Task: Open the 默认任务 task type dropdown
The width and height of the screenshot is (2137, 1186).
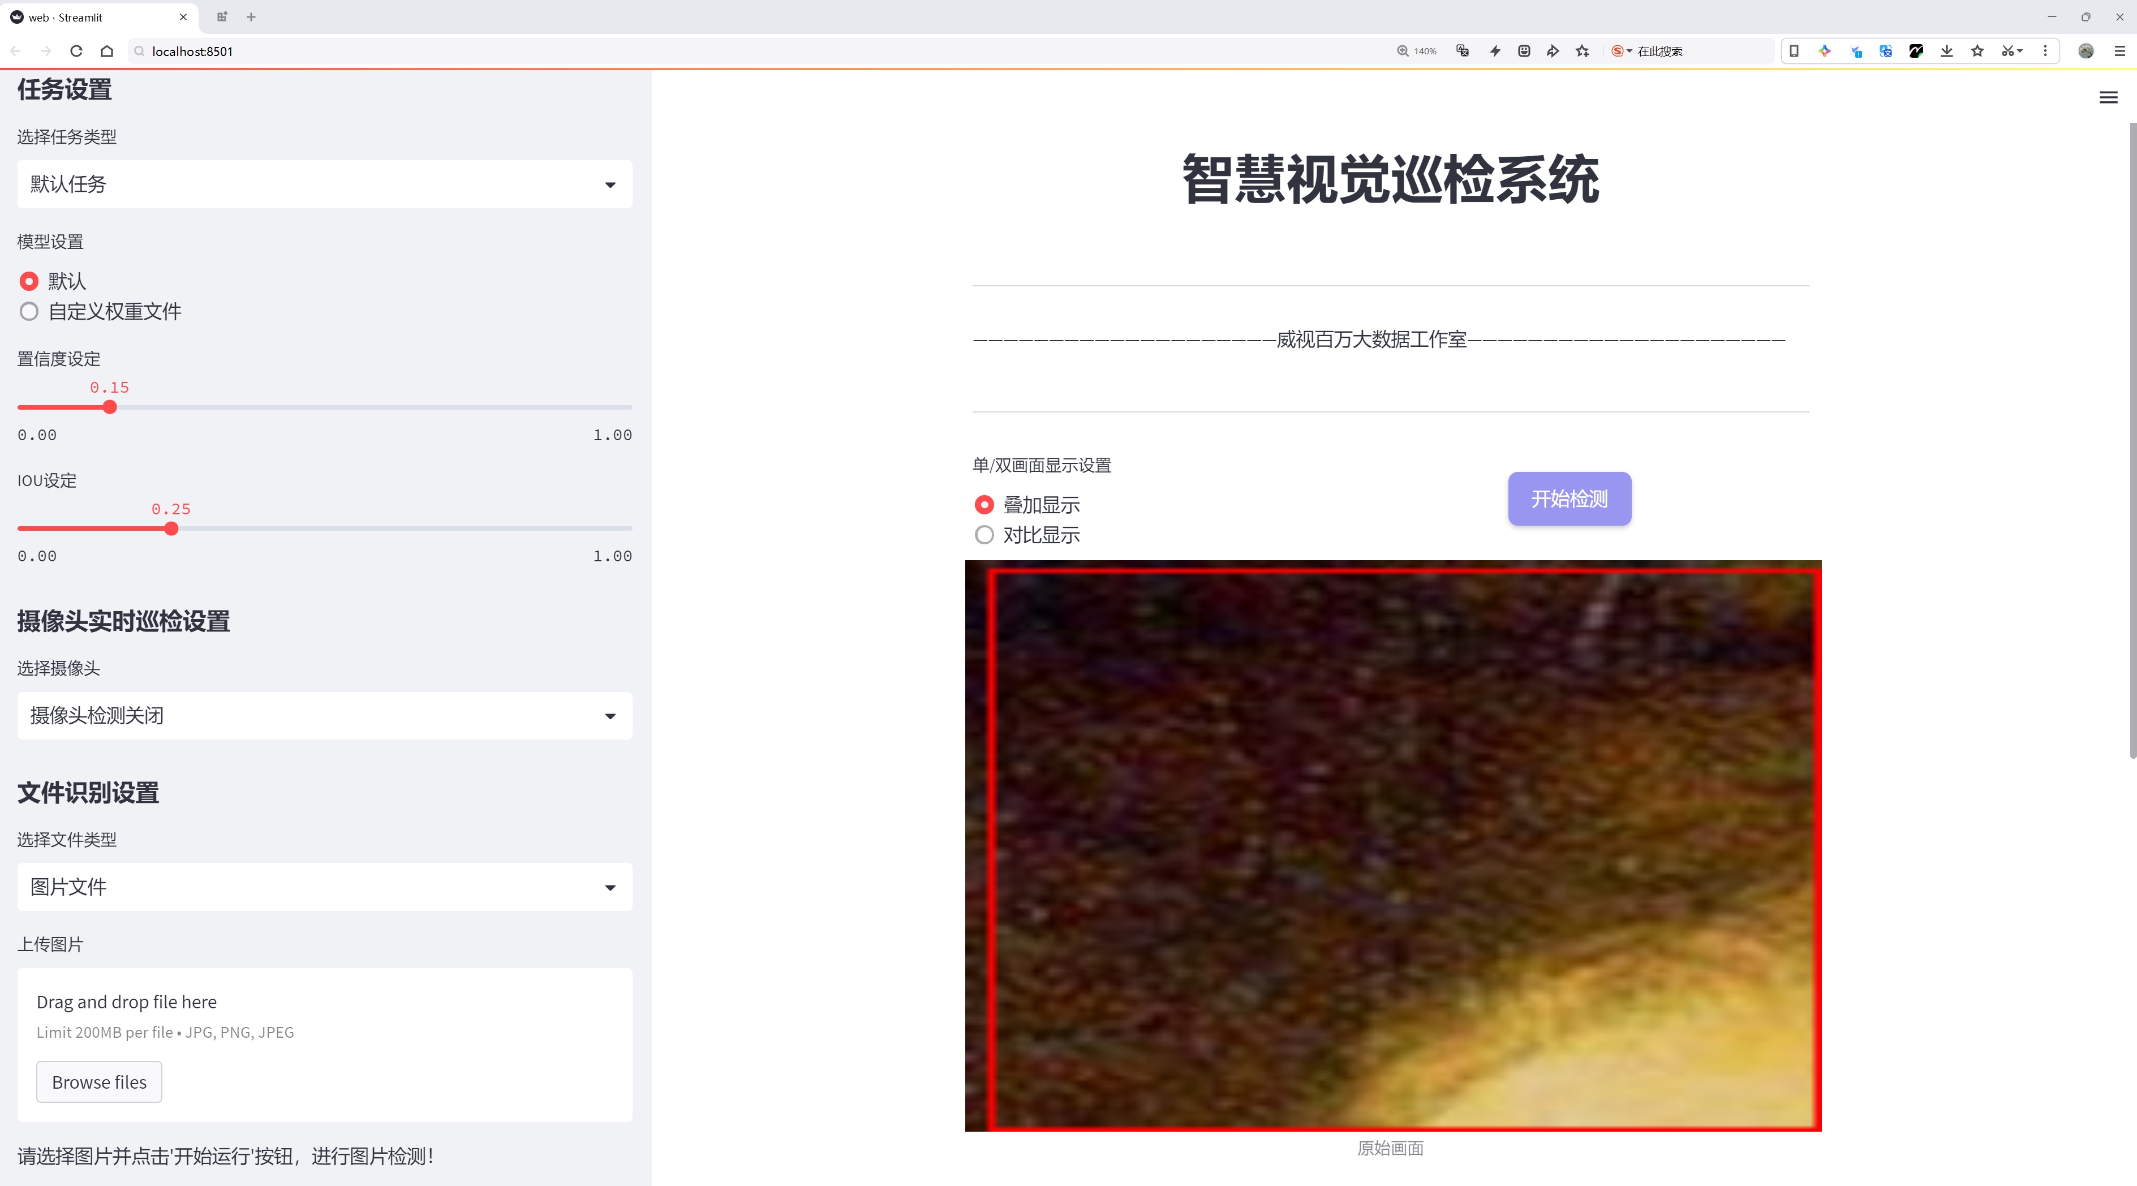Action: [x=324, y=184]
